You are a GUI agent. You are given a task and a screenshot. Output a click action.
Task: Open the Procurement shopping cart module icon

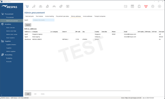pyautogui.click(x=27, y=7)
